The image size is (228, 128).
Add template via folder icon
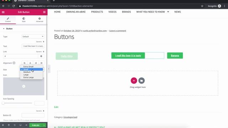click(141, 81)
